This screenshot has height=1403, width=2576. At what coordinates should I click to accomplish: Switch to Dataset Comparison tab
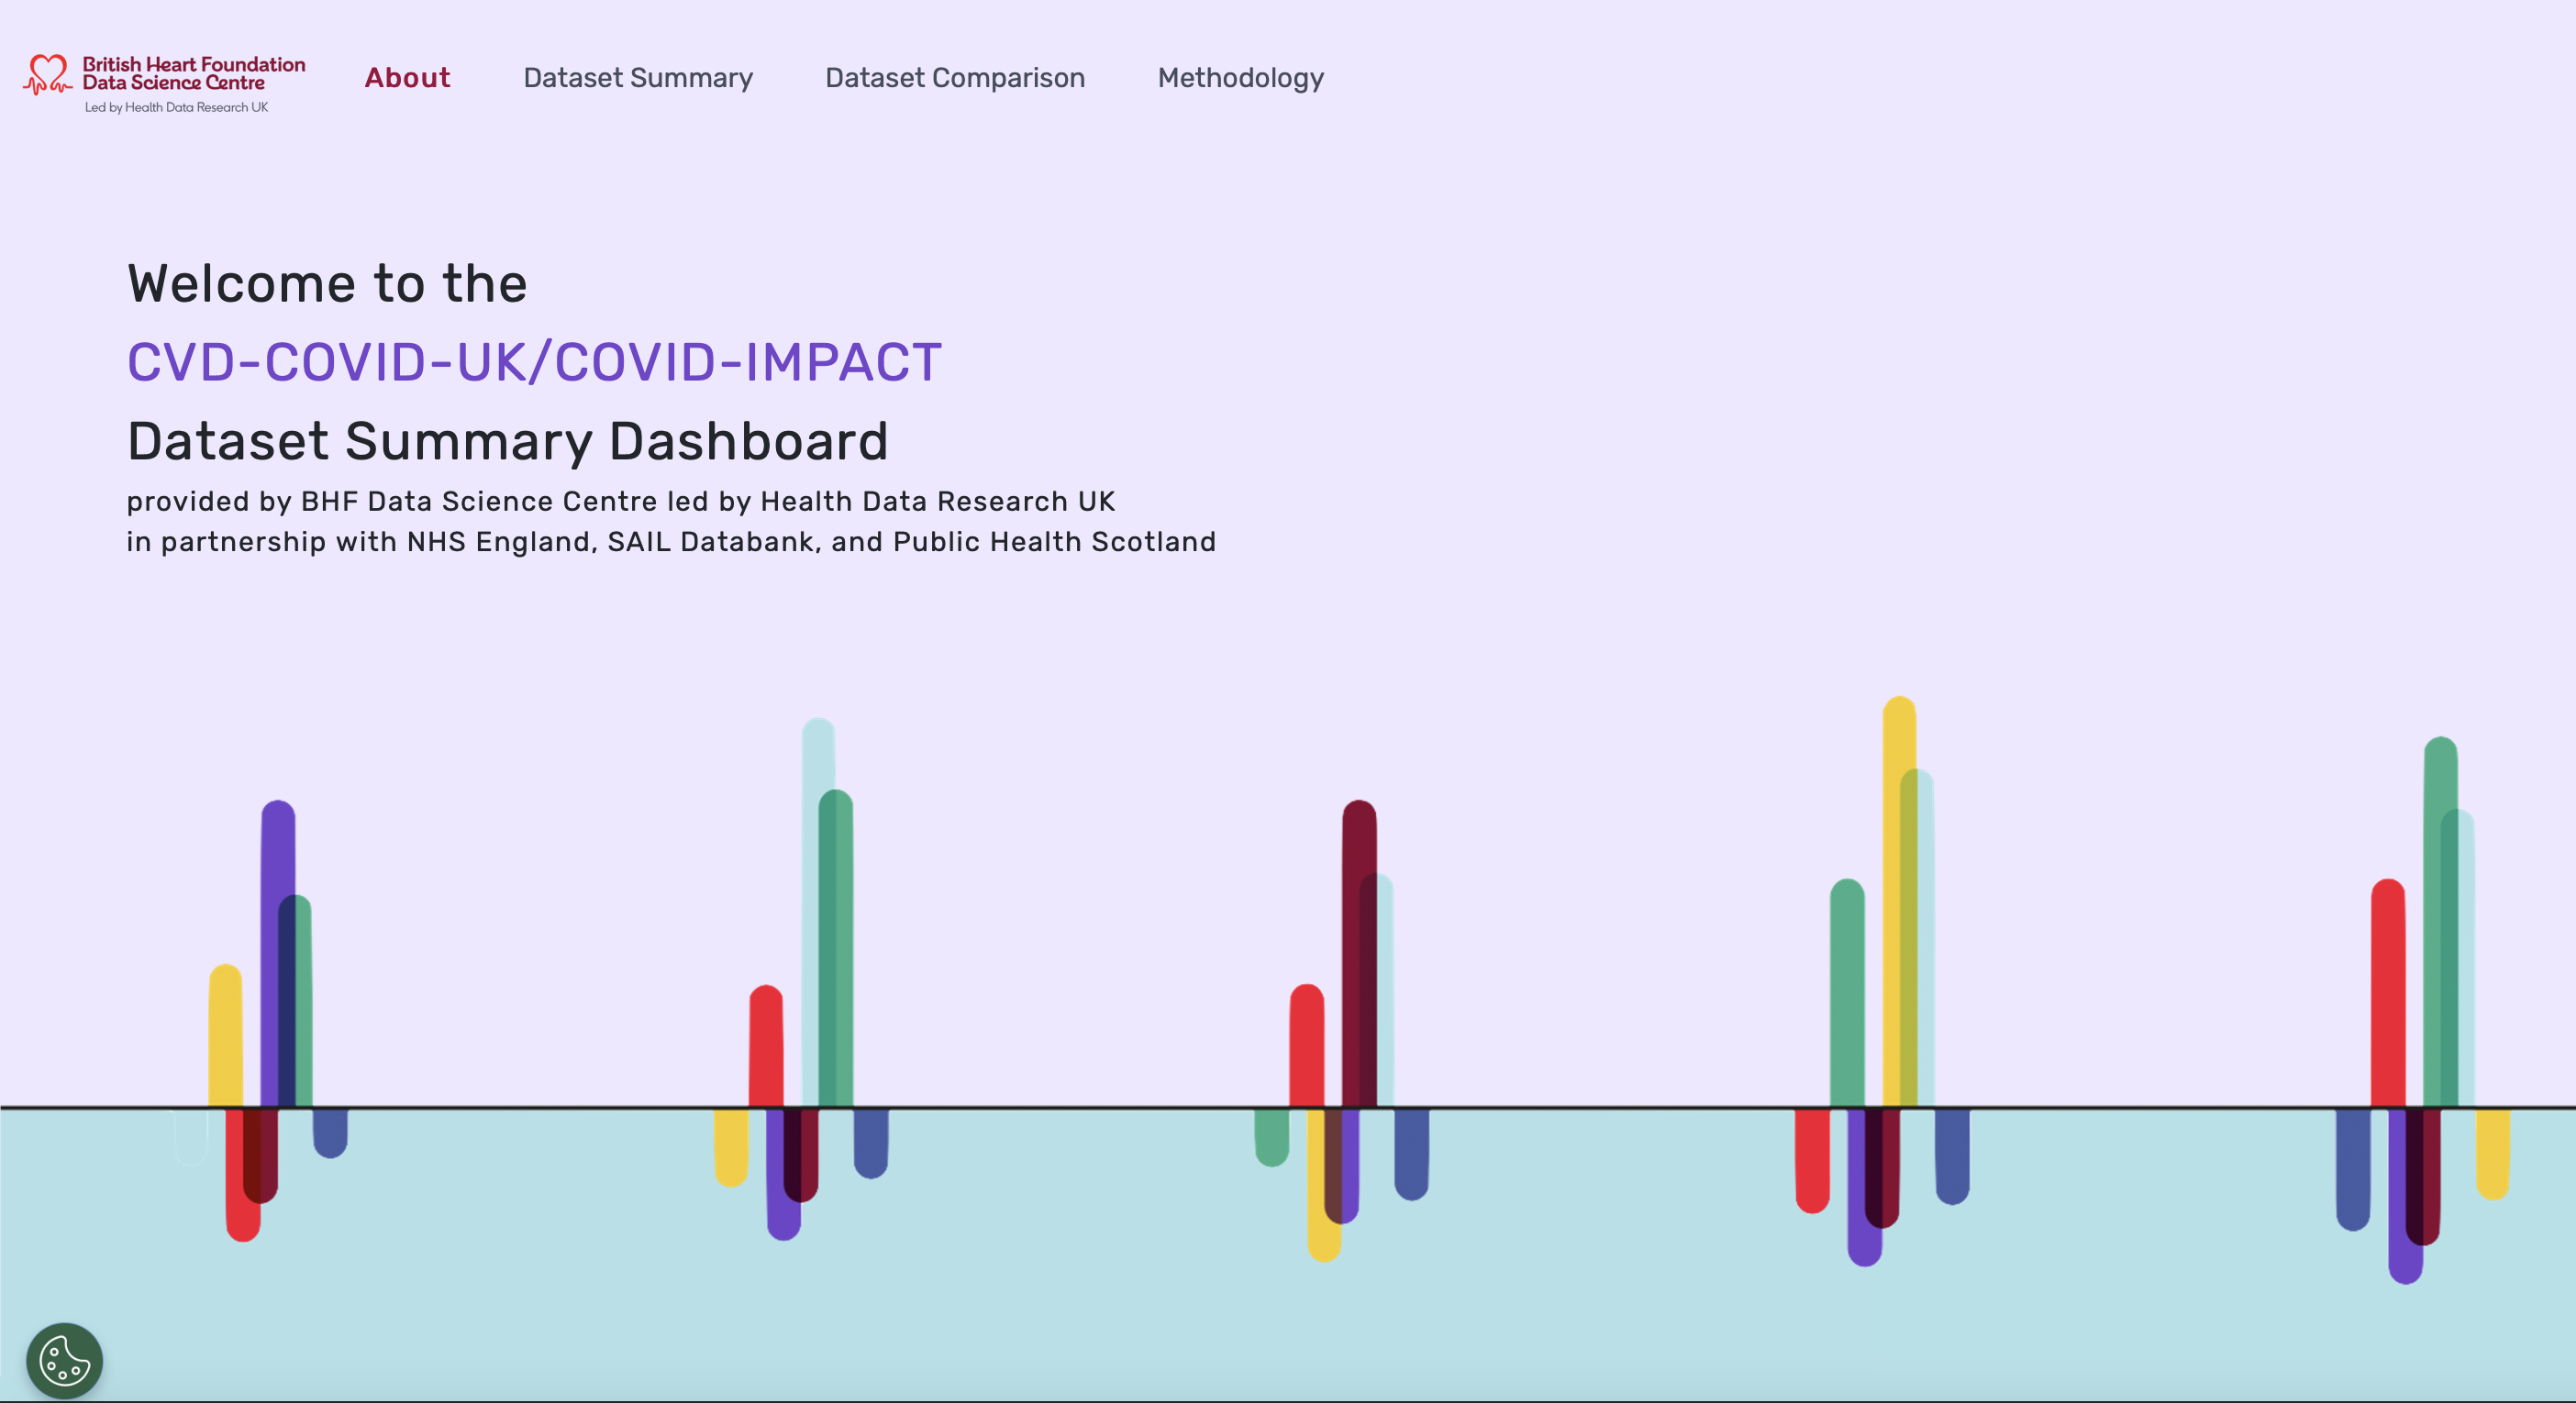pos(955,78)
